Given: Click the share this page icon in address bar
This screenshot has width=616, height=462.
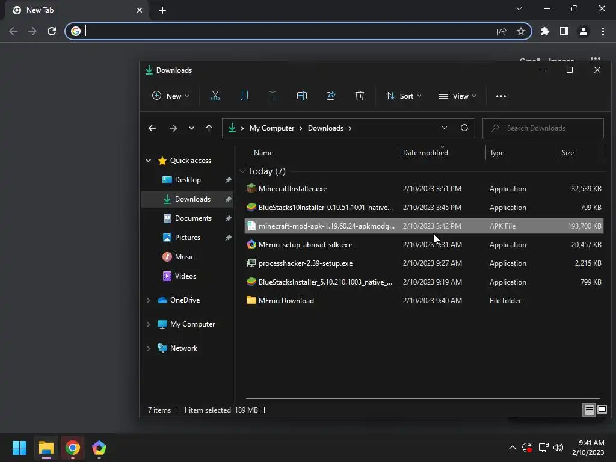Looking at the screenshot, I should (x=502, y=31).
